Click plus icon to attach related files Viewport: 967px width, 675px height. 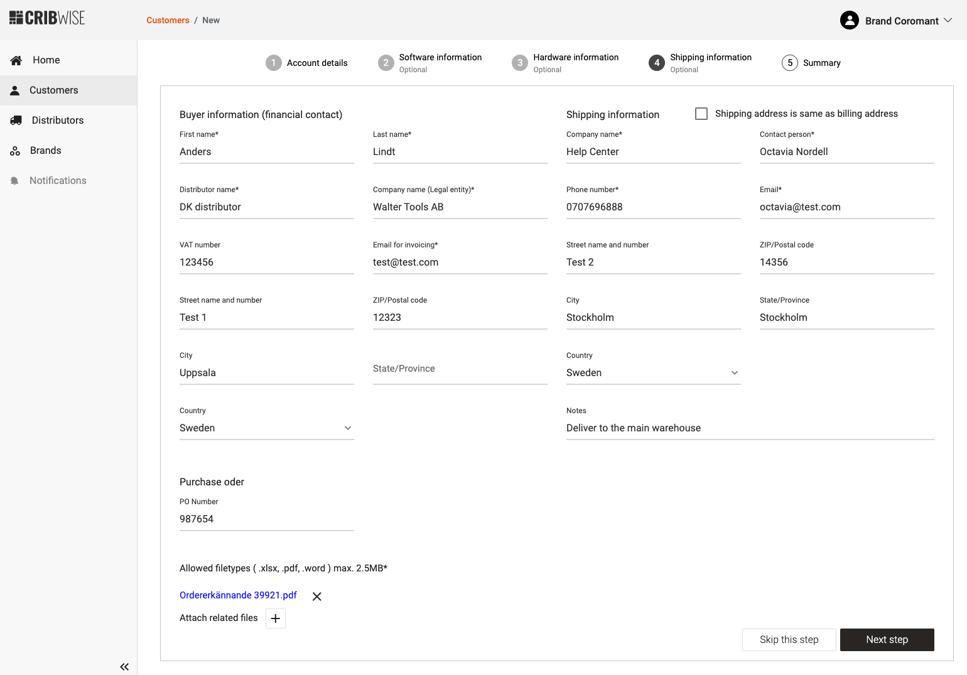[x=276, y=618]
